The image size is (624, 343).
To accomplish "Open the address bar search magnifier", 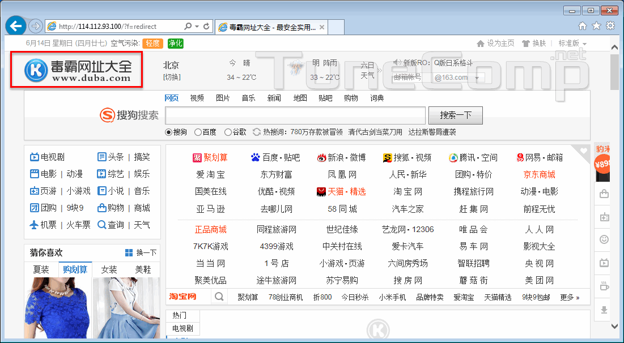I will 188,26.
